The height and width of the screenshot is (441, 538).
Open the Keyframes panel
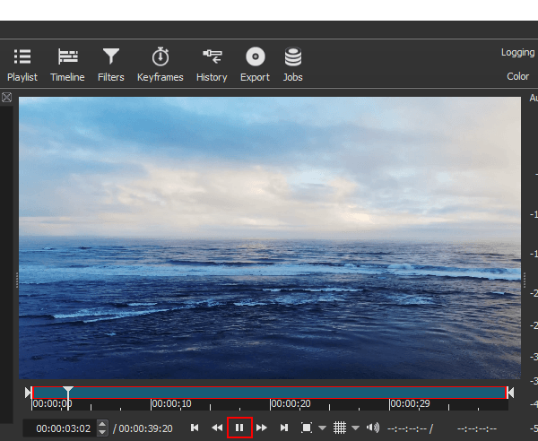click(x=161, y=65)
